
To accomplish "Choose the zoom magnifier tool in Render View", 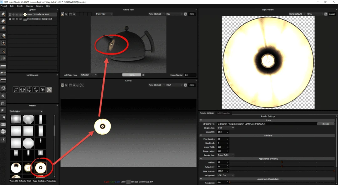I will [x=74, y=14].
